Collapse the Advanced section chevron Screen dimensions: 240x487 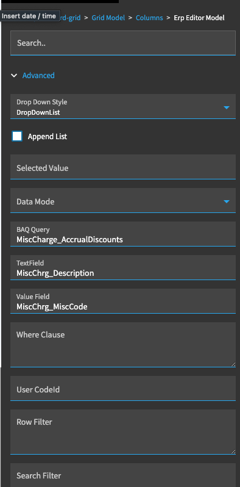[x=14, y=76]
